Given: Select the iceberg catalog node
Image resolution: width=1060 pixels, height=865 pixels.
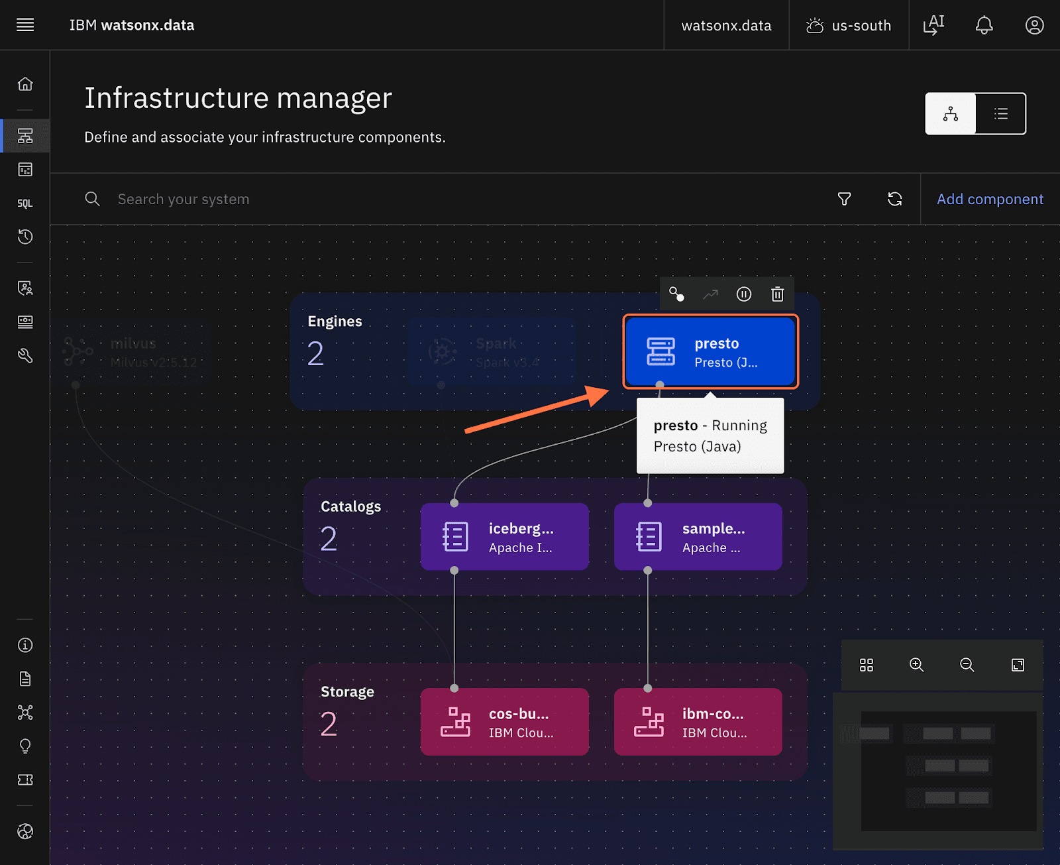Looking at the screenshot, I should point(504,537).
